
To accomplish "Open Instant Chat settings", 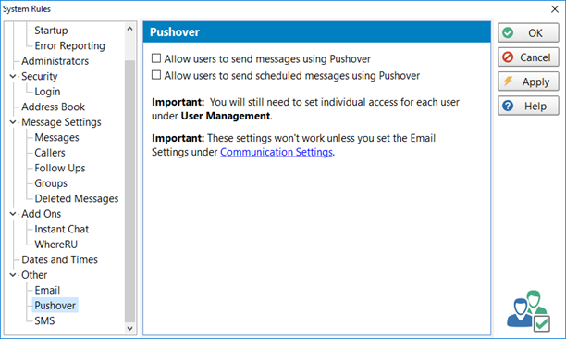I will pyautogui.click(x=61, y=229).
